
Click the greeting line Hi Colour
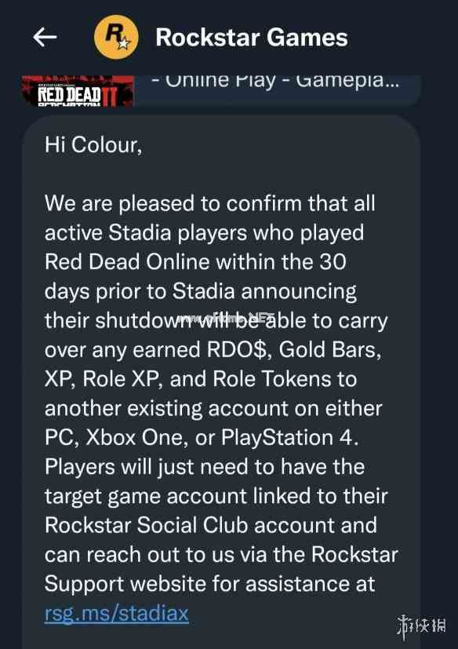93,145
